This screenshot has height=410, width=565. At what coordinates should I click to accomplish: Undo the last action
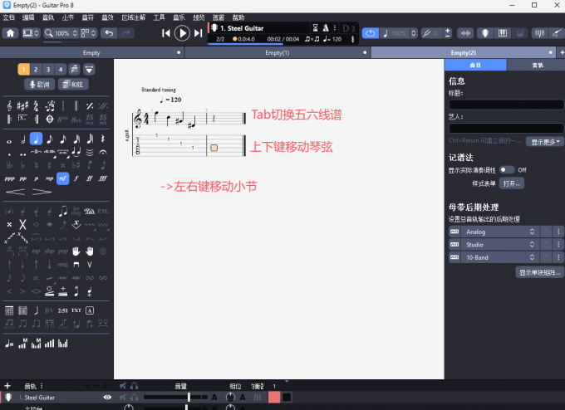coord(109,33)
